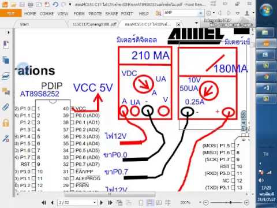Expand the left navigation panel arrow

pyautogui.click(x=9, y=32)
